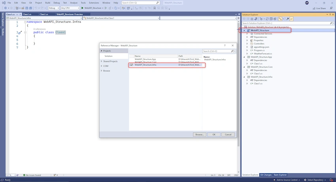Click Show All Files icon in Solution Explorer toolbar
Screen dimensions: 336x182
[x=275, y=19]
